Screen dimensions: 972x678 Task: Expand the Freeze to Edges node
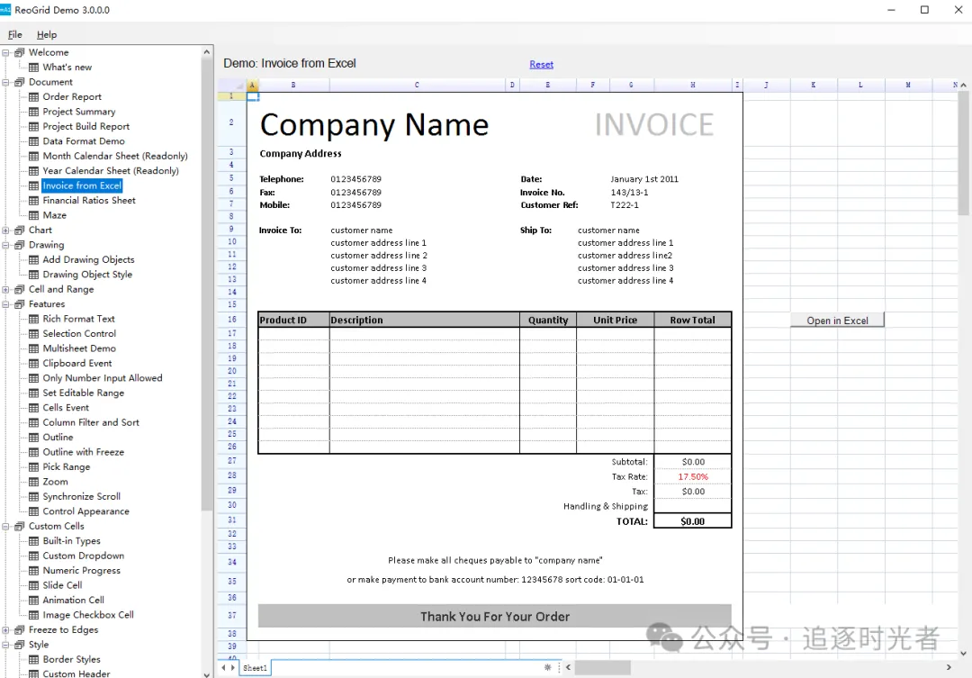tap(5, 630)
